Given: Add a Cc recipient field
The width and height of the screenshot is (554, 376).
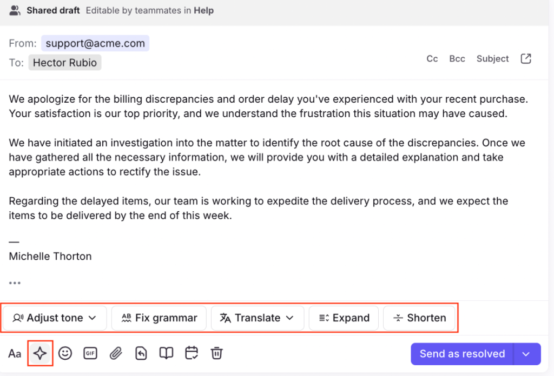Looking at the screenshot, I should [432, 59].
